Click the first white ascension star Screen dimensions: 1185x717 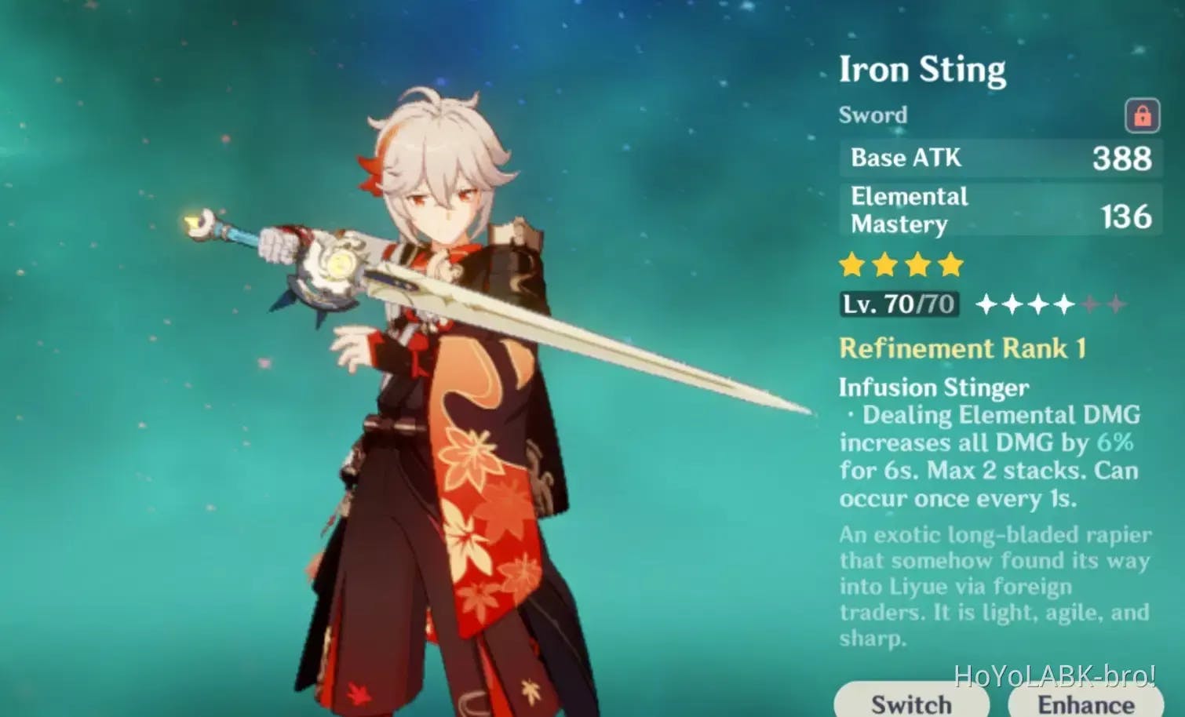tap(986, 304)
